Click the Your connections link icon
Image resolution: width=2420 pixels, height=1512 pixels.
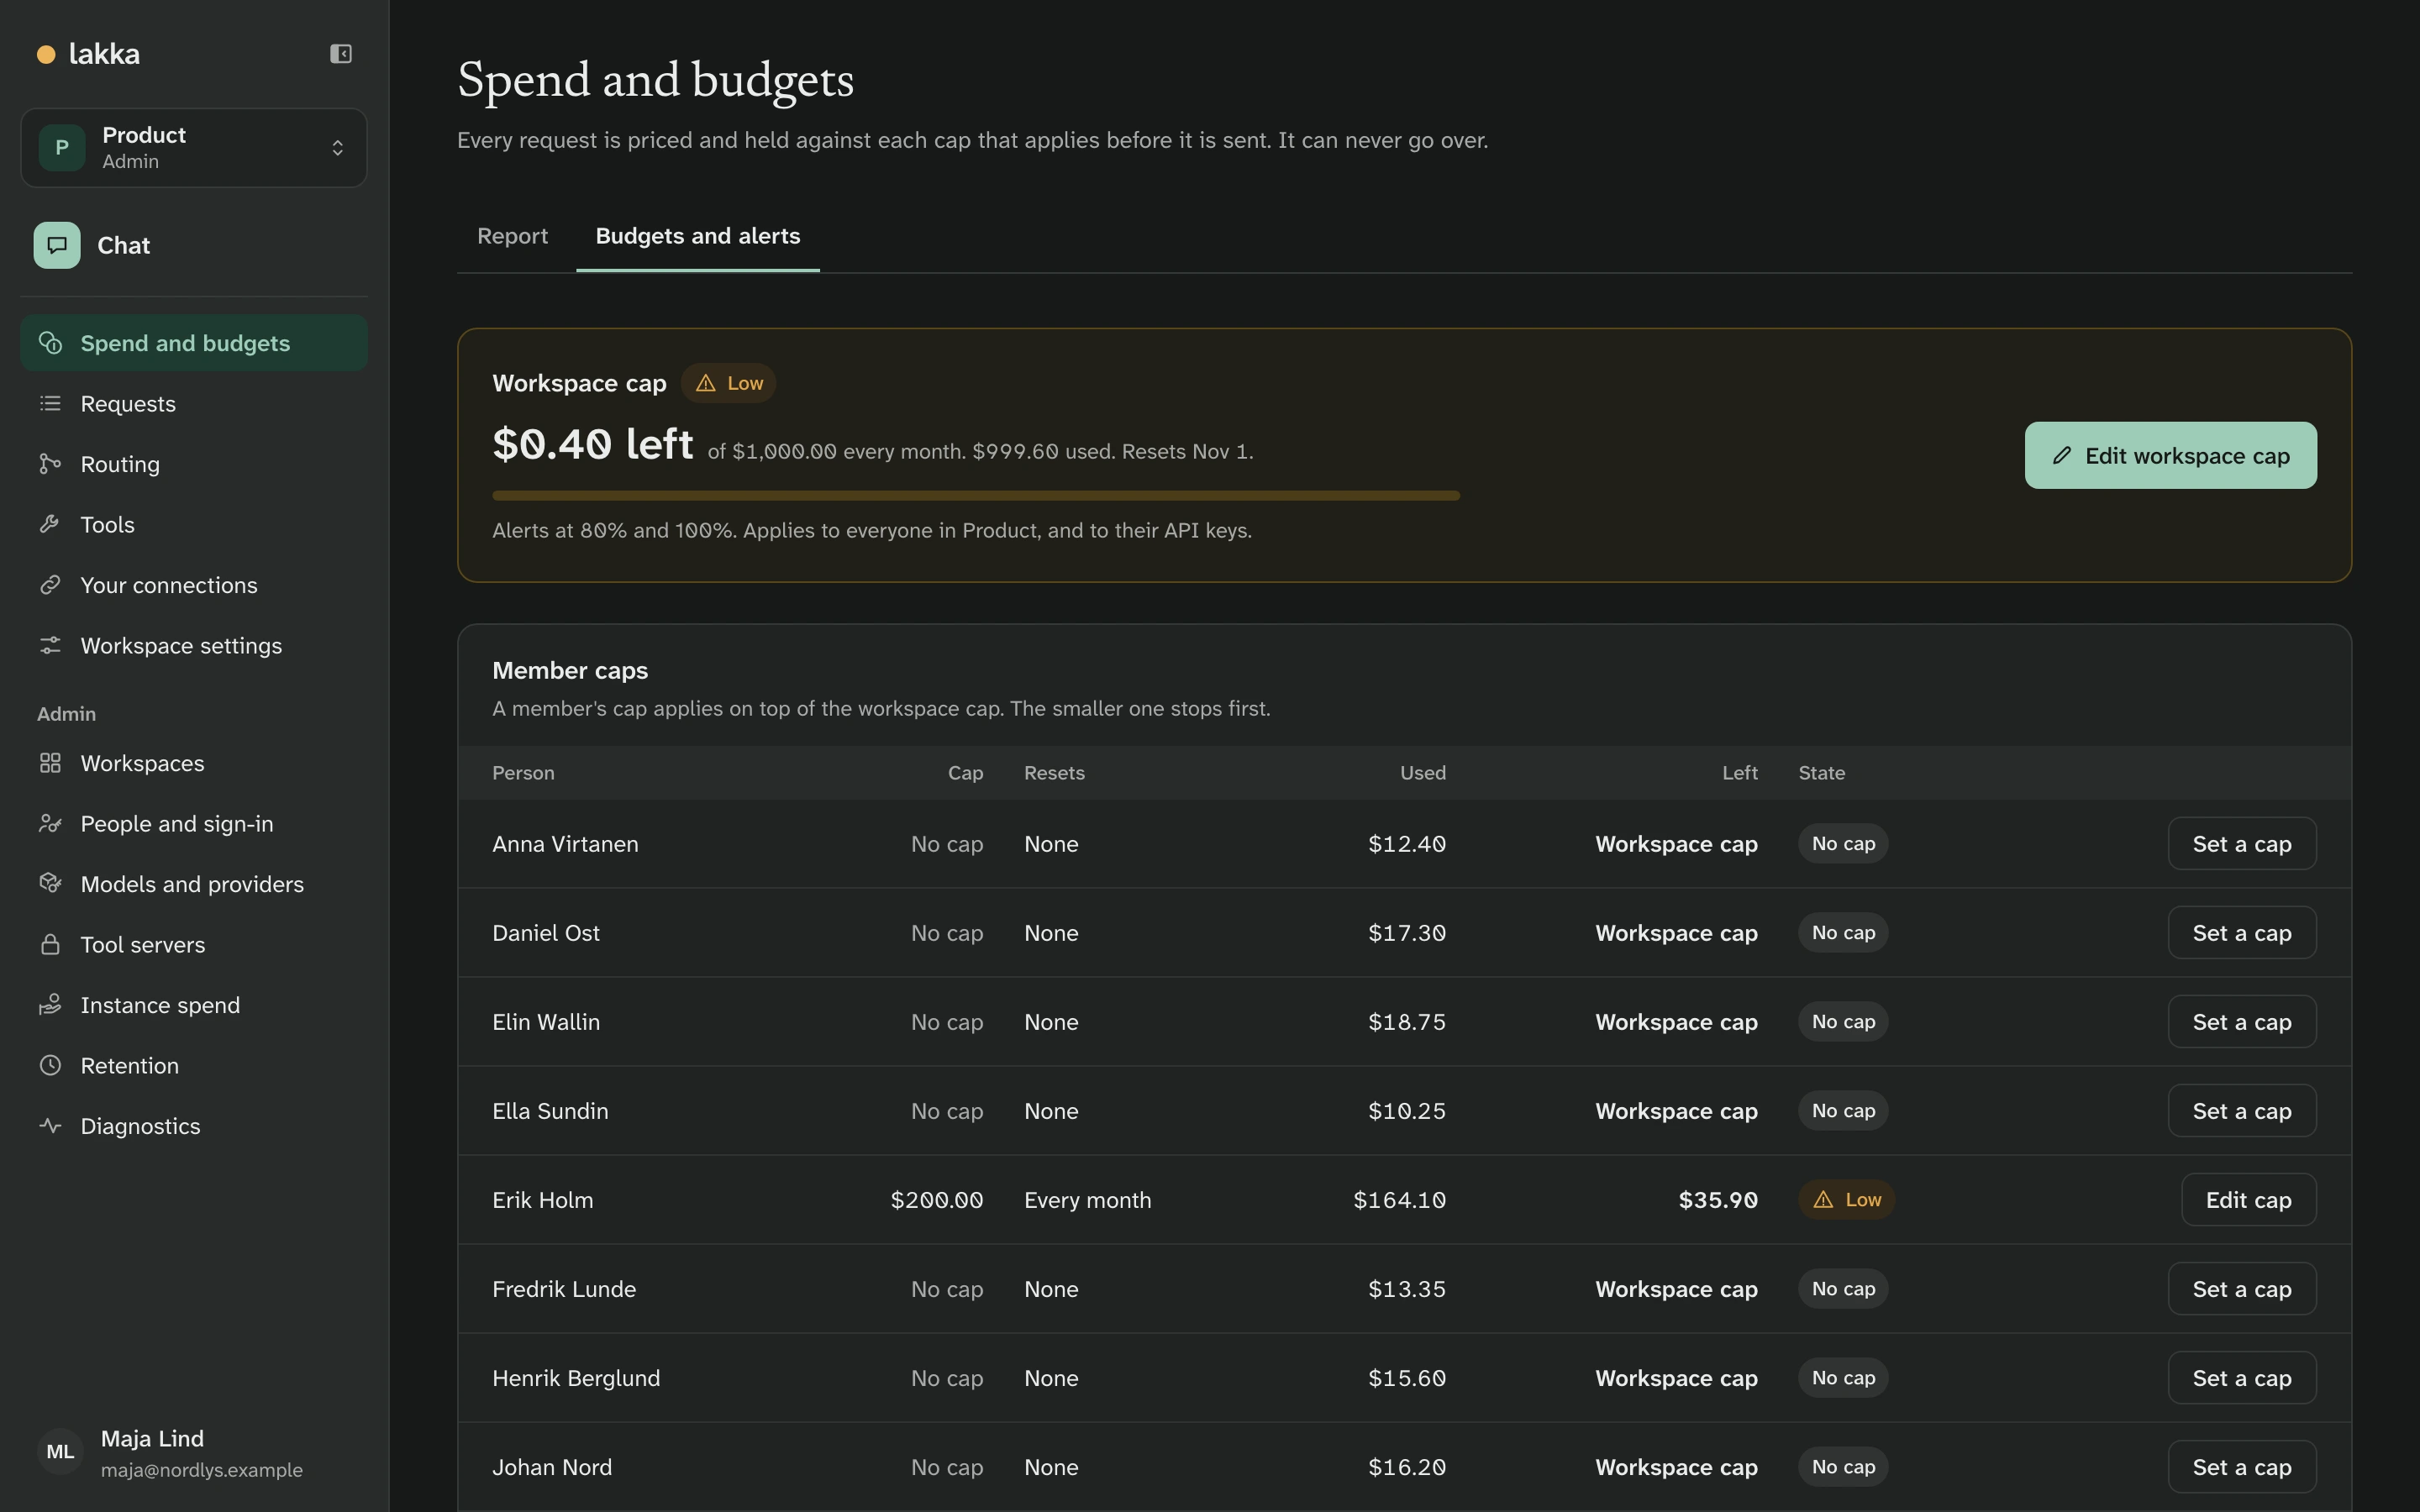pos(50,585)
